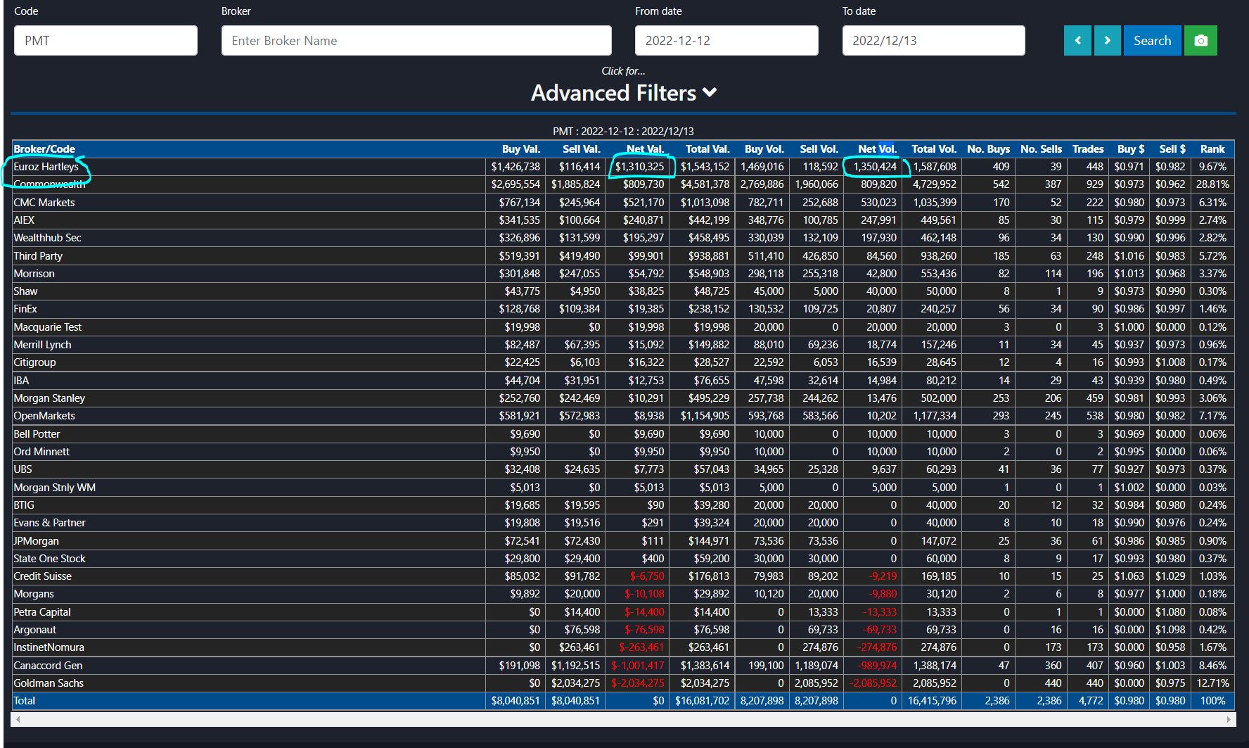This screenshot has width=1249, height=748.
Task: Sort by the Buy Val. column header
Action: point(521,149)
